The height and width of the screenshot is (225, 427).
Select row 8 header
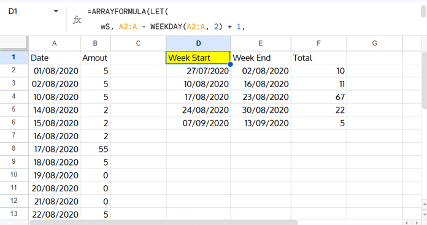[14, 149]
